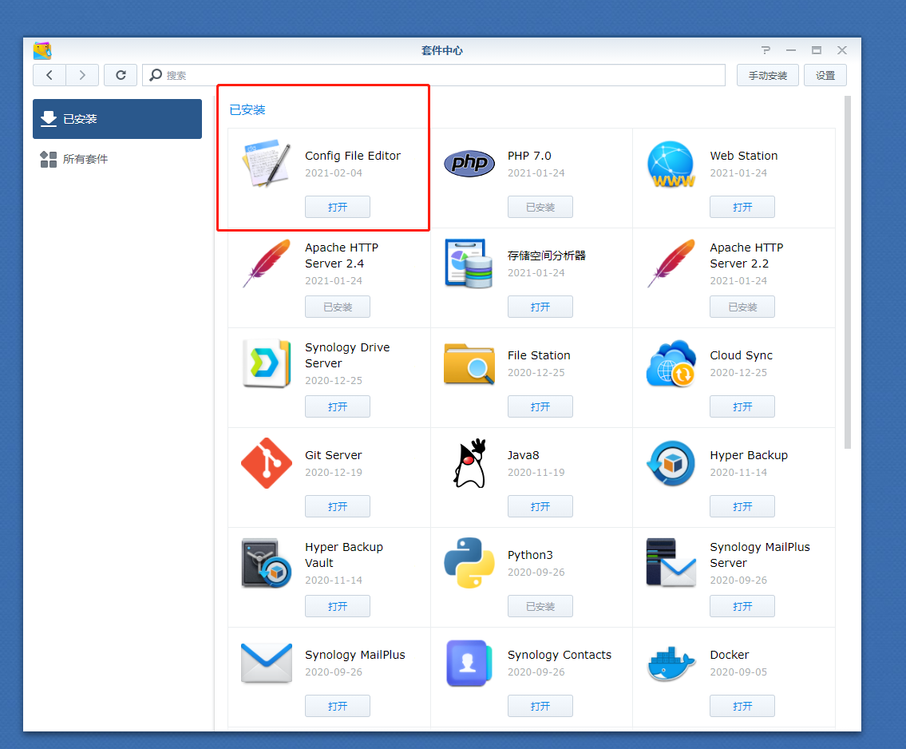Screen dimensions: 906x749
Task: Open File Station with 打开 button
Action: click(540, 407)
